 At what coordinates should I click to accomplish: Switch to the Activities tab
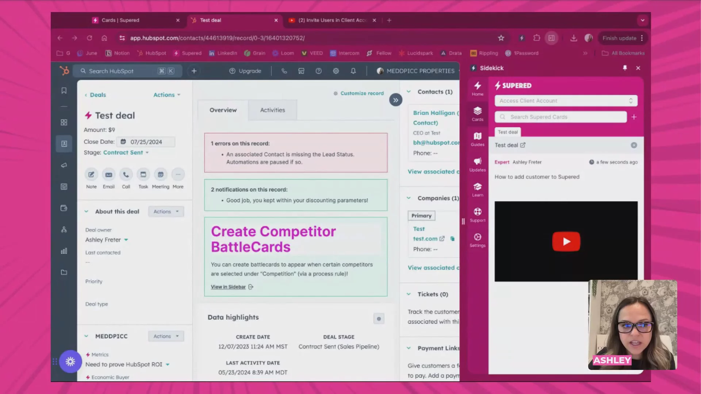[272, 110]
